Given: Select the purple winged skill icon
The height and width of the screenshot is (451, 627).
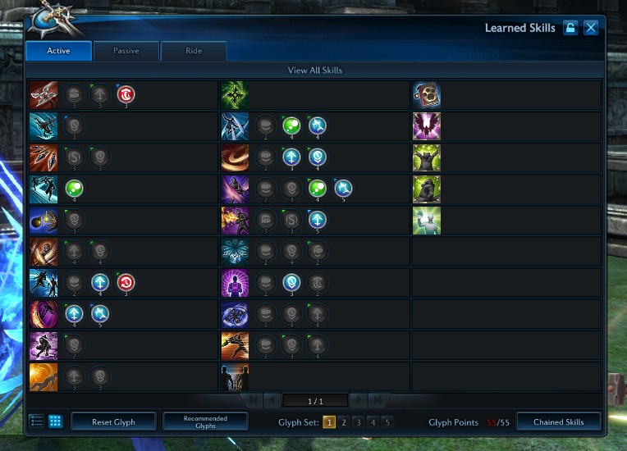Looking at the screenshot, I should tap(427, 126).
